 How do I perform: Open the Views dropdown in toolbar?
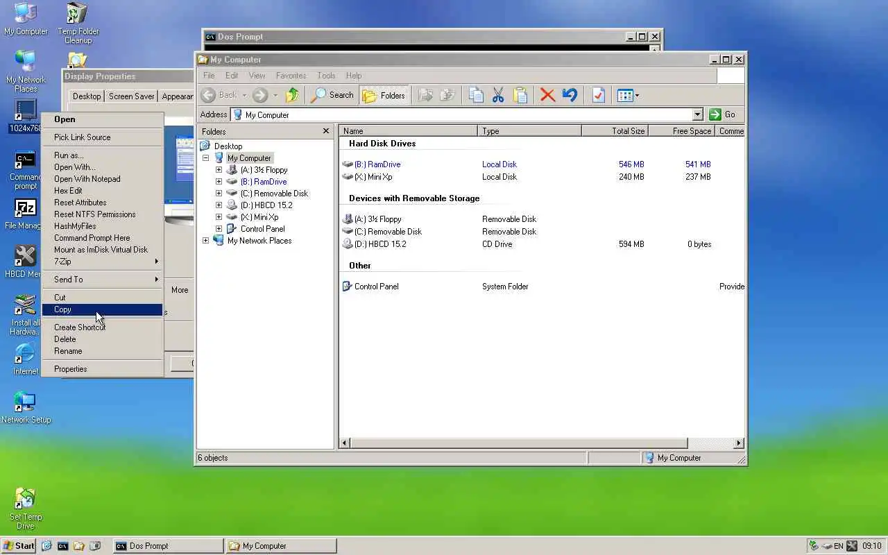point(628,95)
